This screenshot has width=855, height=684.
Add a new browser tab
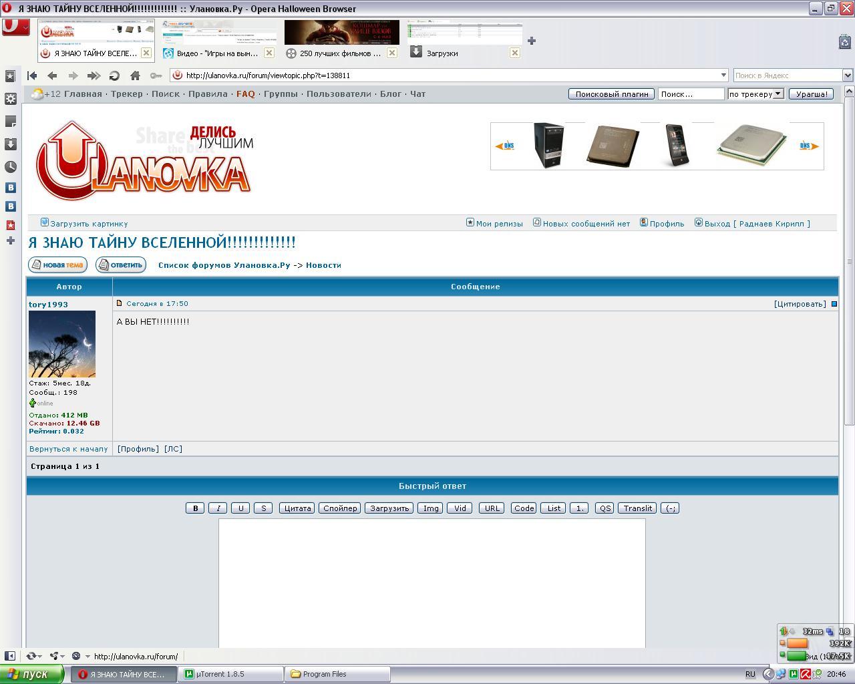[x=532, y=41]
